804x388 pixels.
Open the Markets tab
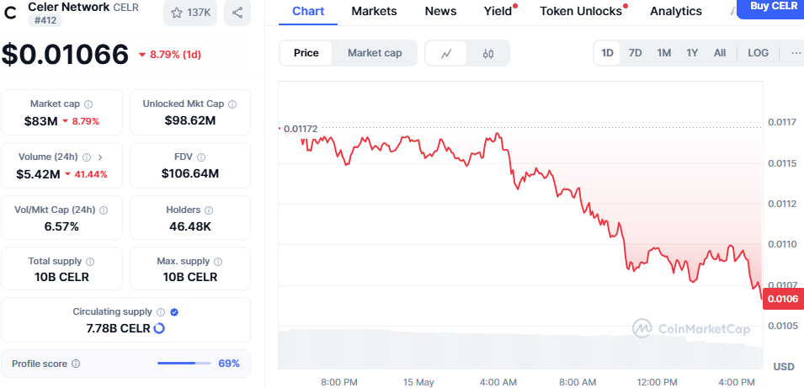375,11
